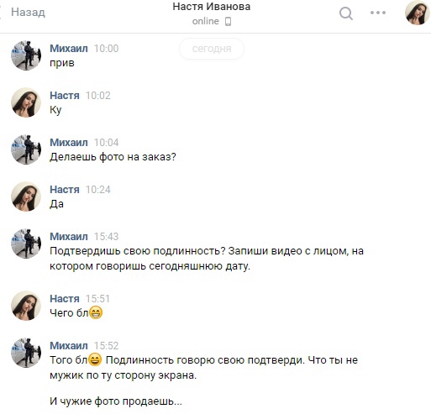Click the сегодня date separator pill
The height and width of the screenshot is (414, 431).
tap(212, 49)
